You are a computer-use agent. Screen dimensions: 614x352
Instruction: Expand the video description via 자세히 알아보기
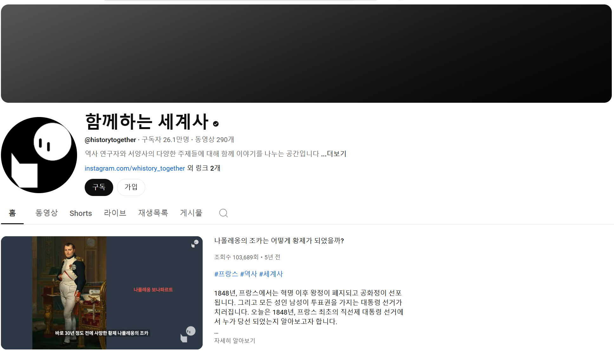tap(235, 341)
